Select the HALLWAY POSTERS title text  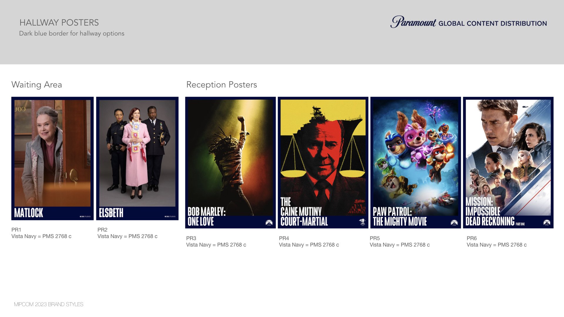[59, 23]
